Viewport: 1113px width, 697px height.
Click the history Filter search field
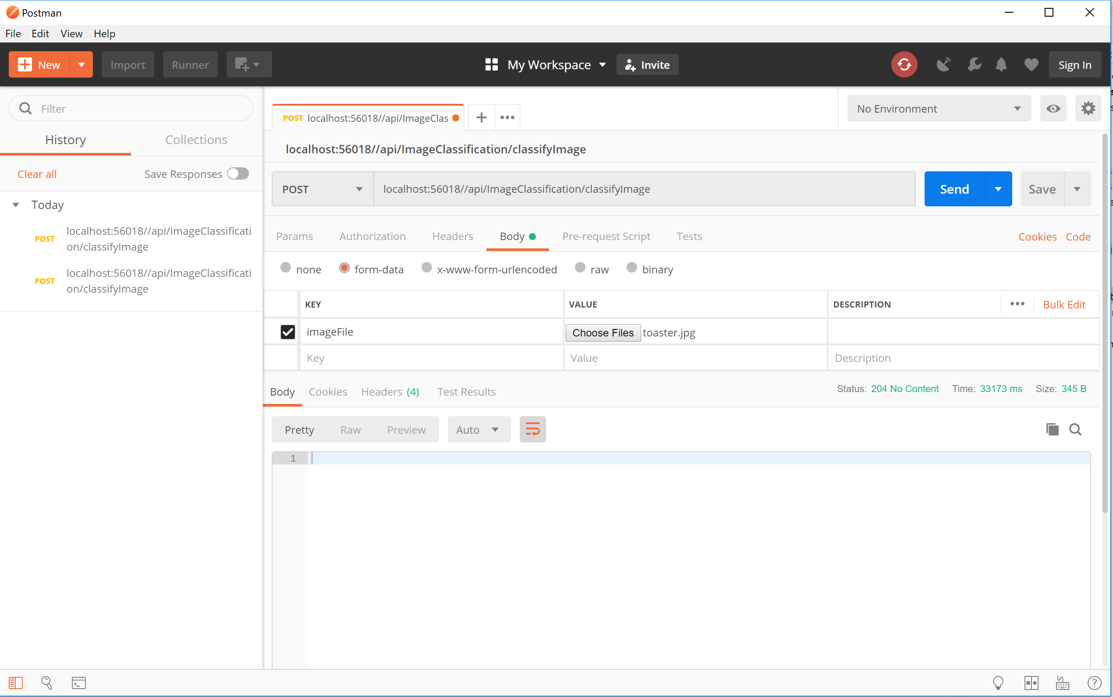tap(131, 108)
